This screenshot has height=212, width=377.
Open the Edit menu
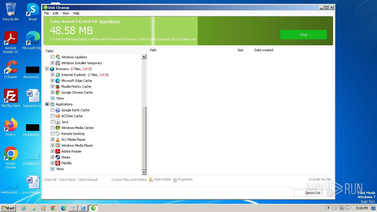point(56,13)
